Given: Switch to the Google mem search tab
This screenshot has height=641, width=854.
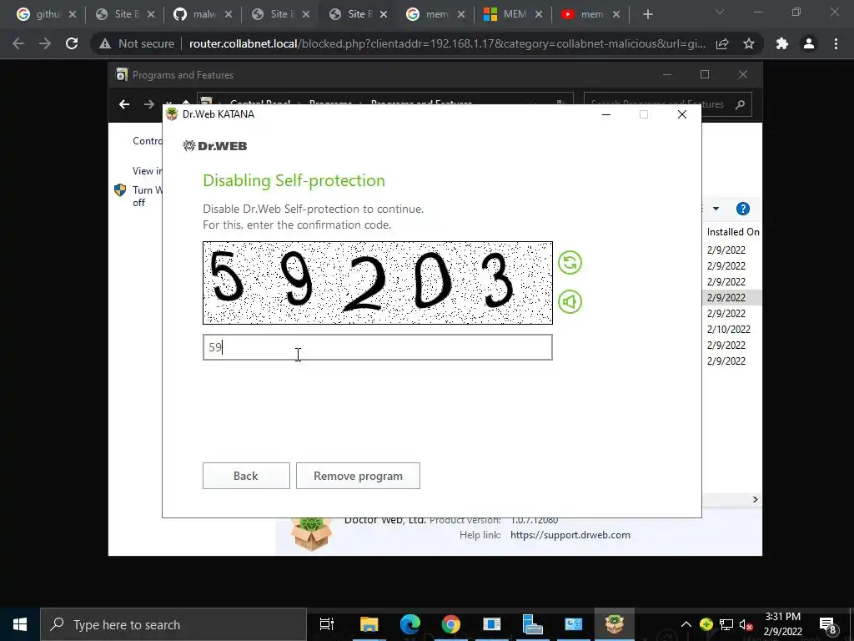Looking at the screenshot, I should [435, 15].
